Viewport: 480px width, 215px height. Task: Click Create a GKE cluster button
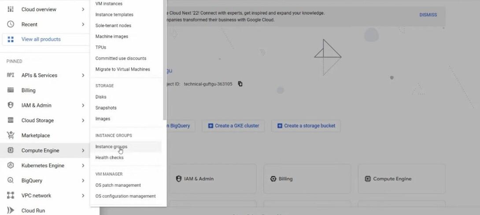coord(233,126)
